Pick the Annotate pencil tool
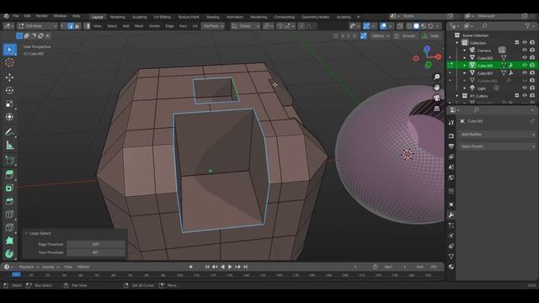Image resolution: width=539 pixels, height=303 pixels. pos(9,132)
